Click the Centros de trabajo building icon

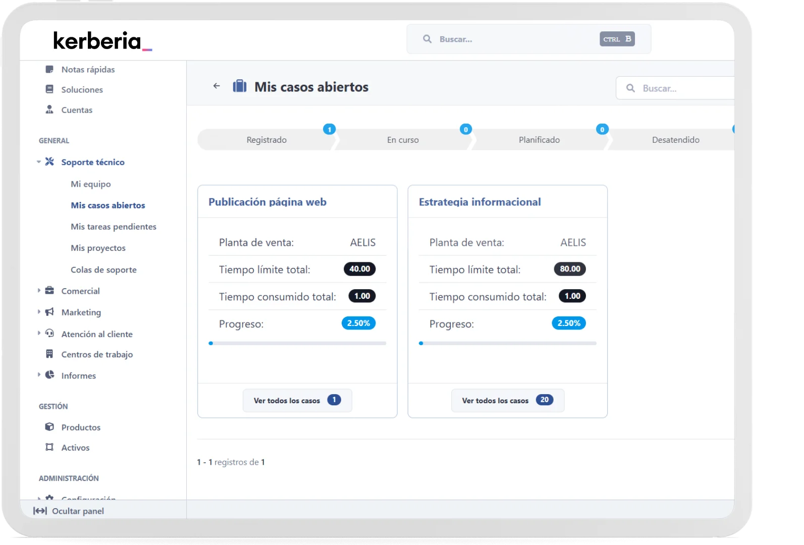coord(49,354)
